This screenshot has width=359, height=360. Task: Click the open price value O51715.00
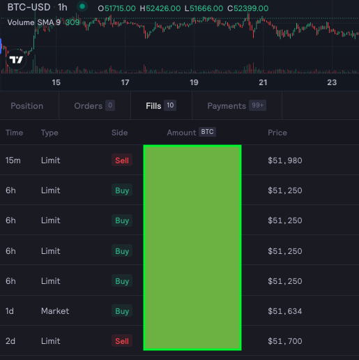(116, 8)
